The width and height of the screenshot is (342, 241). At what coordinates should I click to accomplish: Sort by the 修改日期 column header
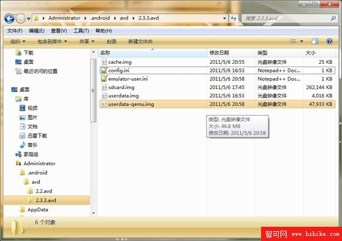pyautogui.click(x=231, y=53)
